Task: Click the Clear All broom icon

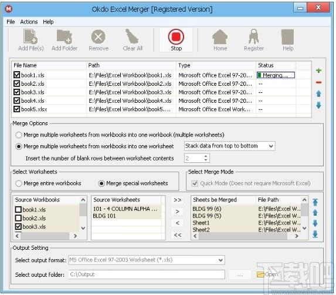Action: pyautogui.click(x=132, y=36)
